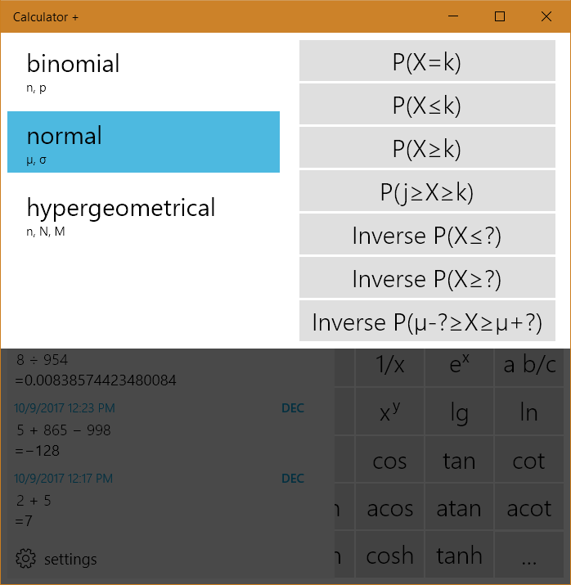The image size is (571, 585).
Task: Click the P(X=k) button
Action: pos(427,61)
